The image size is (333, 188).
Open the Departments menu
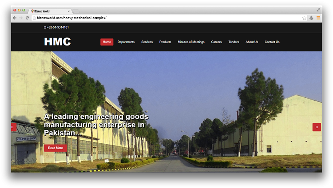(x=126, y=42)
